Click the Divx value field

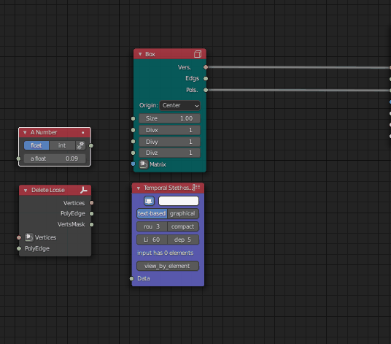click(169, 130)
